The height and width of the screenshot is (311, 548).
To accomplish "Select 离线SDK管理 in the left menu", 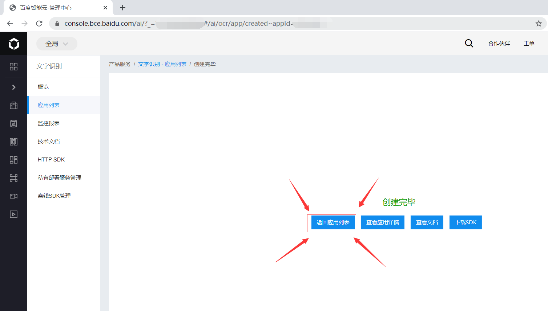I will [x=64, y=196].
